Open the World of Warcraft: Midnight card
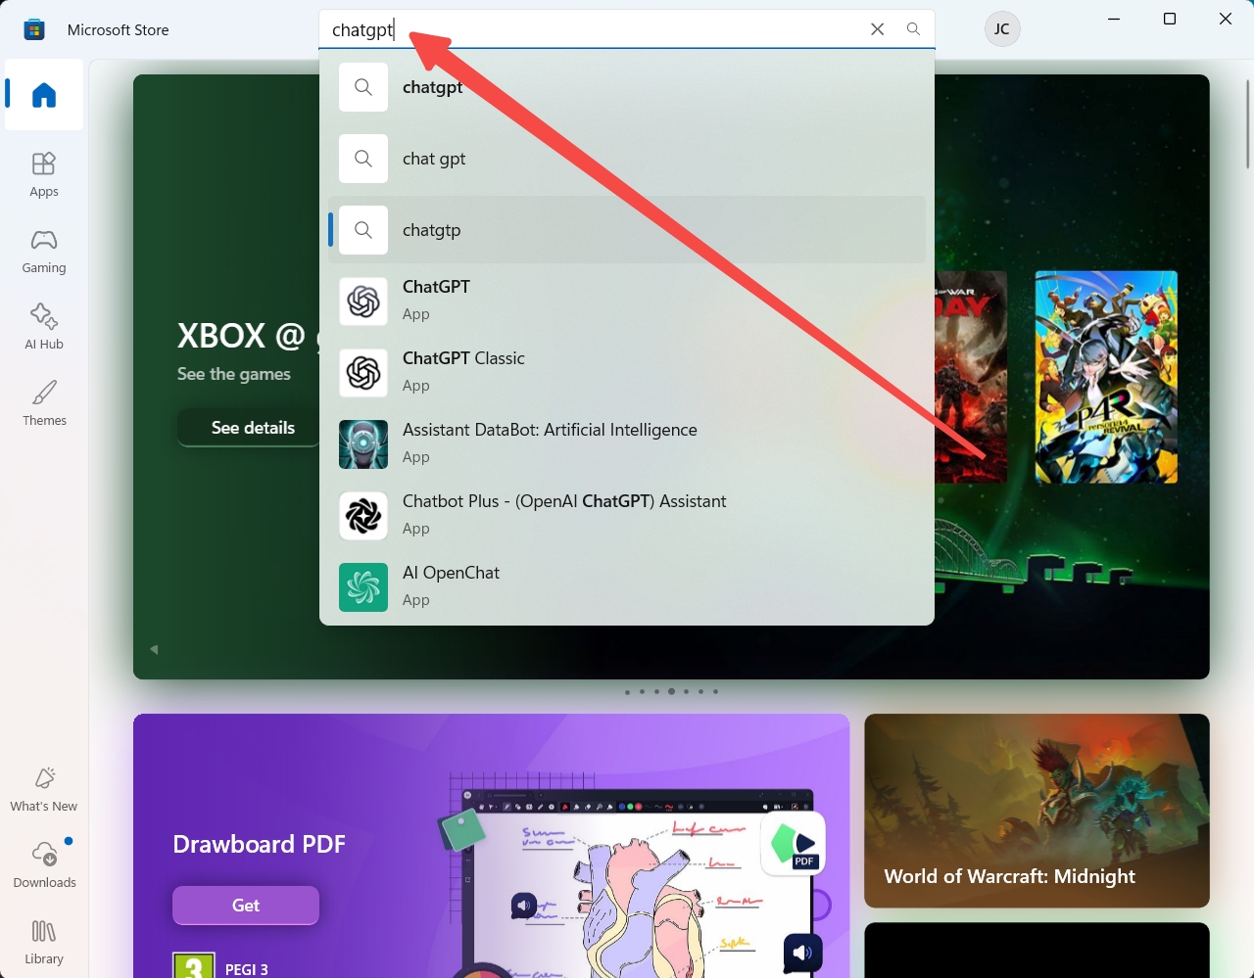The image size is (1254, 978). [x=1037, y=811]
